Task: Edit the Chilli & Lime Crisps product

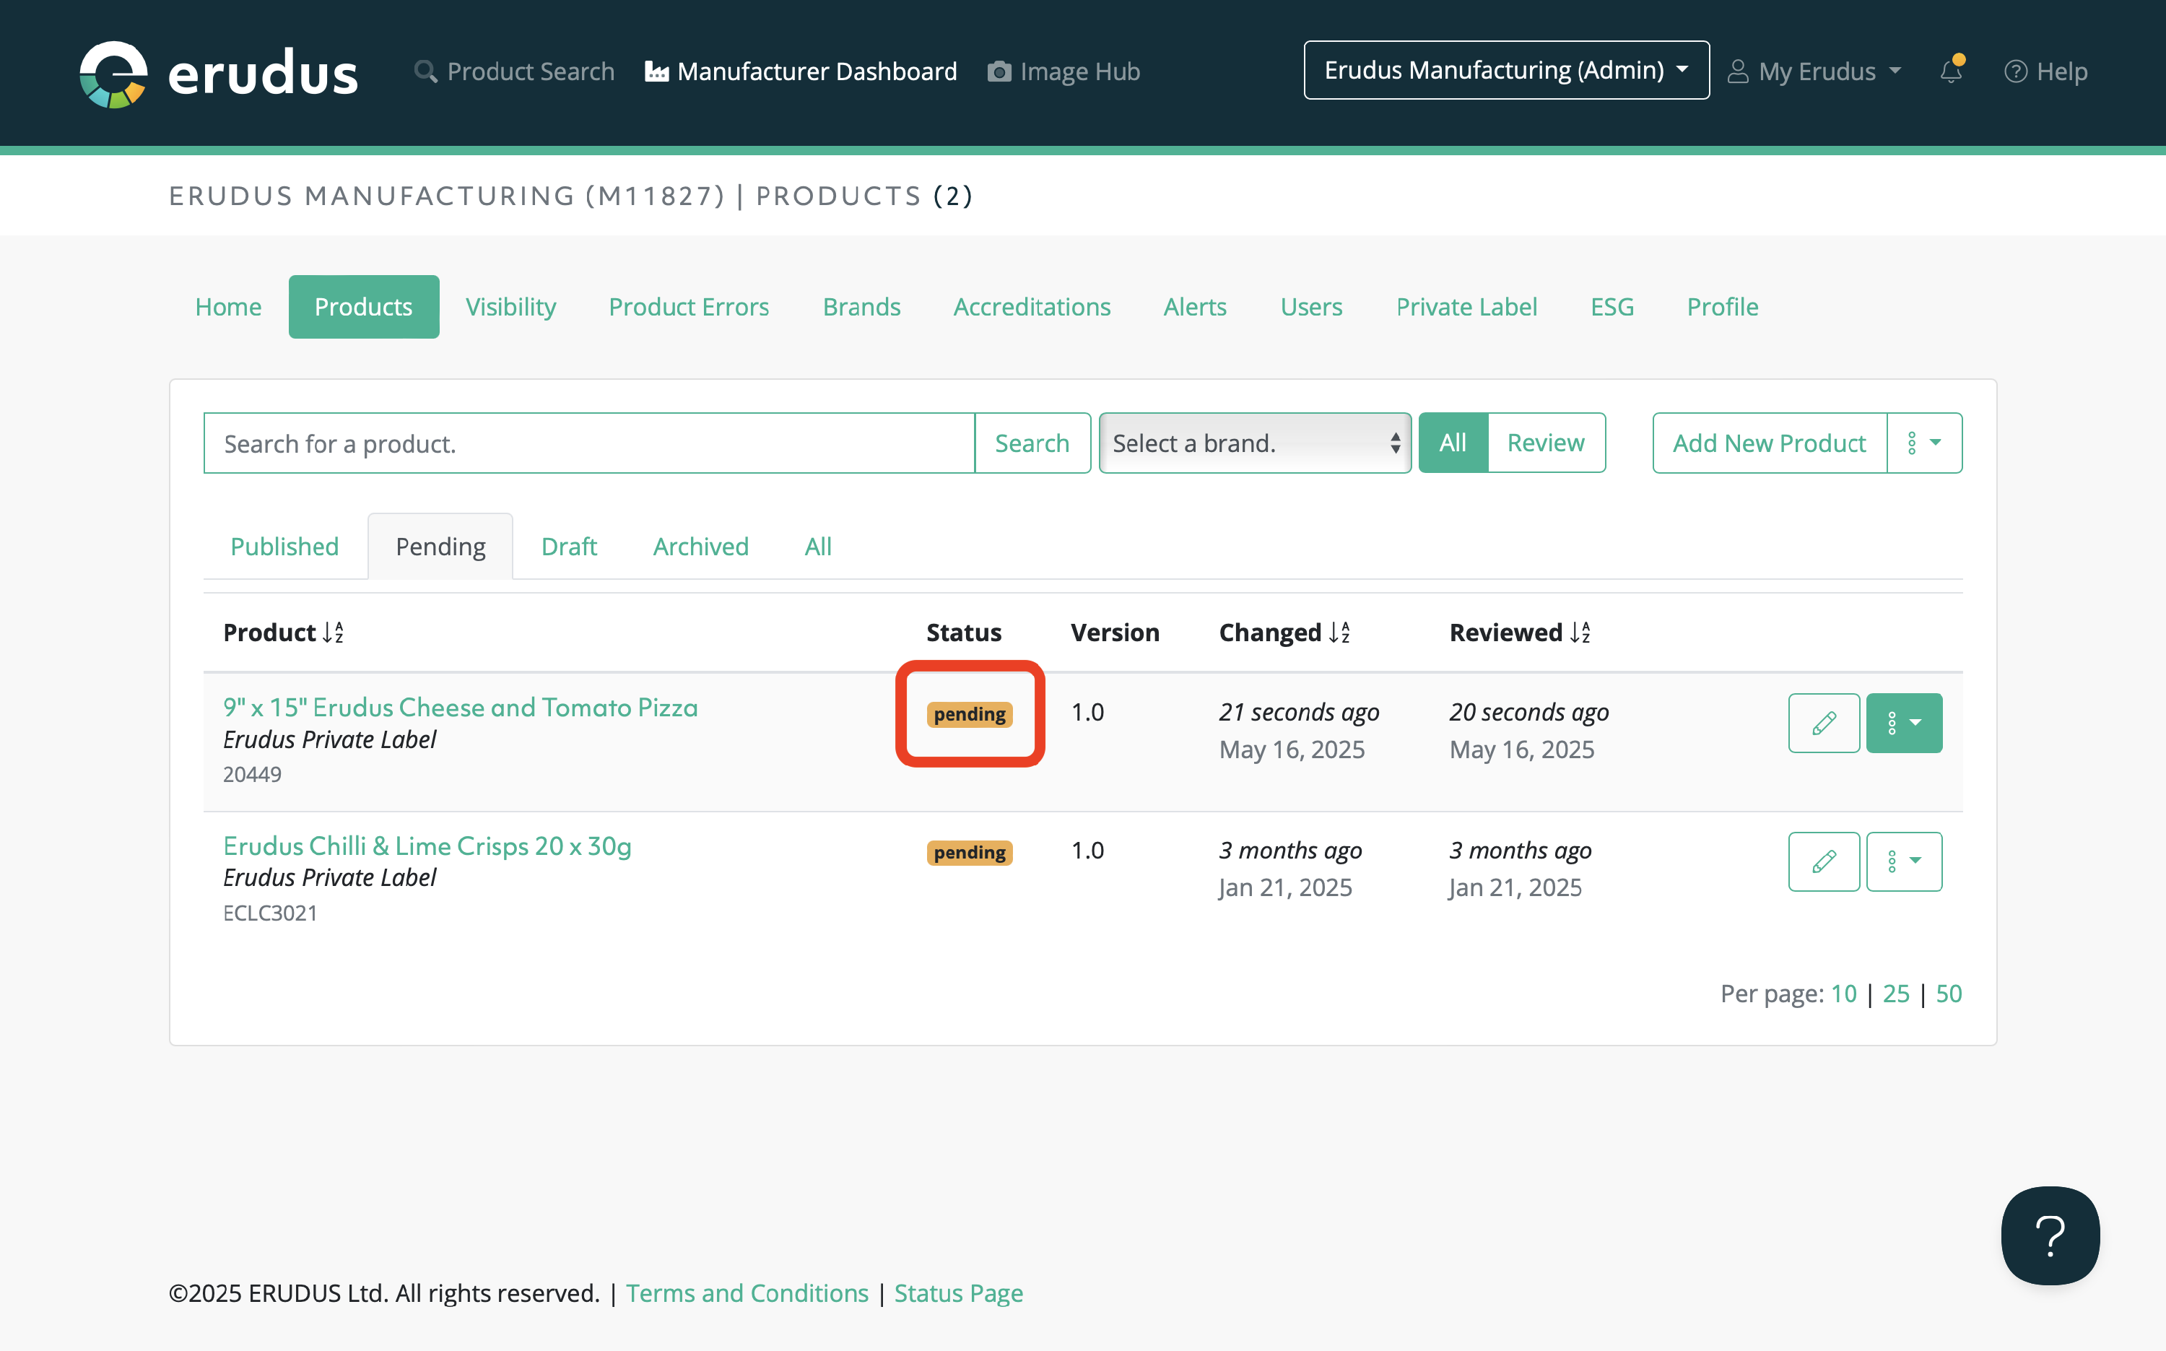Action: click(x=1823, y=861)
